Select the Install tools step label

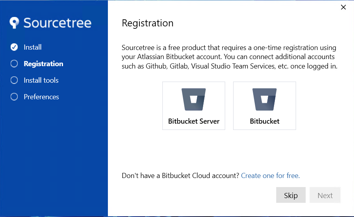[x=41, y=80]
